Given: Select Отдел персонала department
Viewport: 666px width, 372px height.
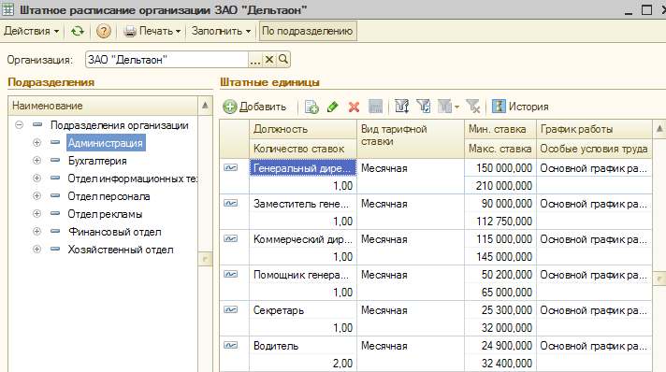Looking at the screenshot, I should pyautogui.click(x=109, y=196).
